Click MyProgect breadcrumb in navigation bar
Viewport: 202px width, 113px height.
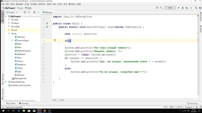coord(9,8)
